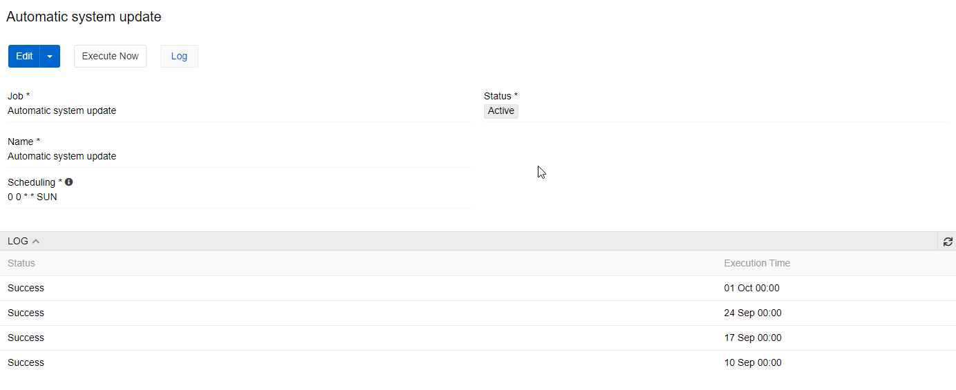Click the Name field value text
Screen dimensions: 956x390
pyautogui.click(x=62, y=156)
